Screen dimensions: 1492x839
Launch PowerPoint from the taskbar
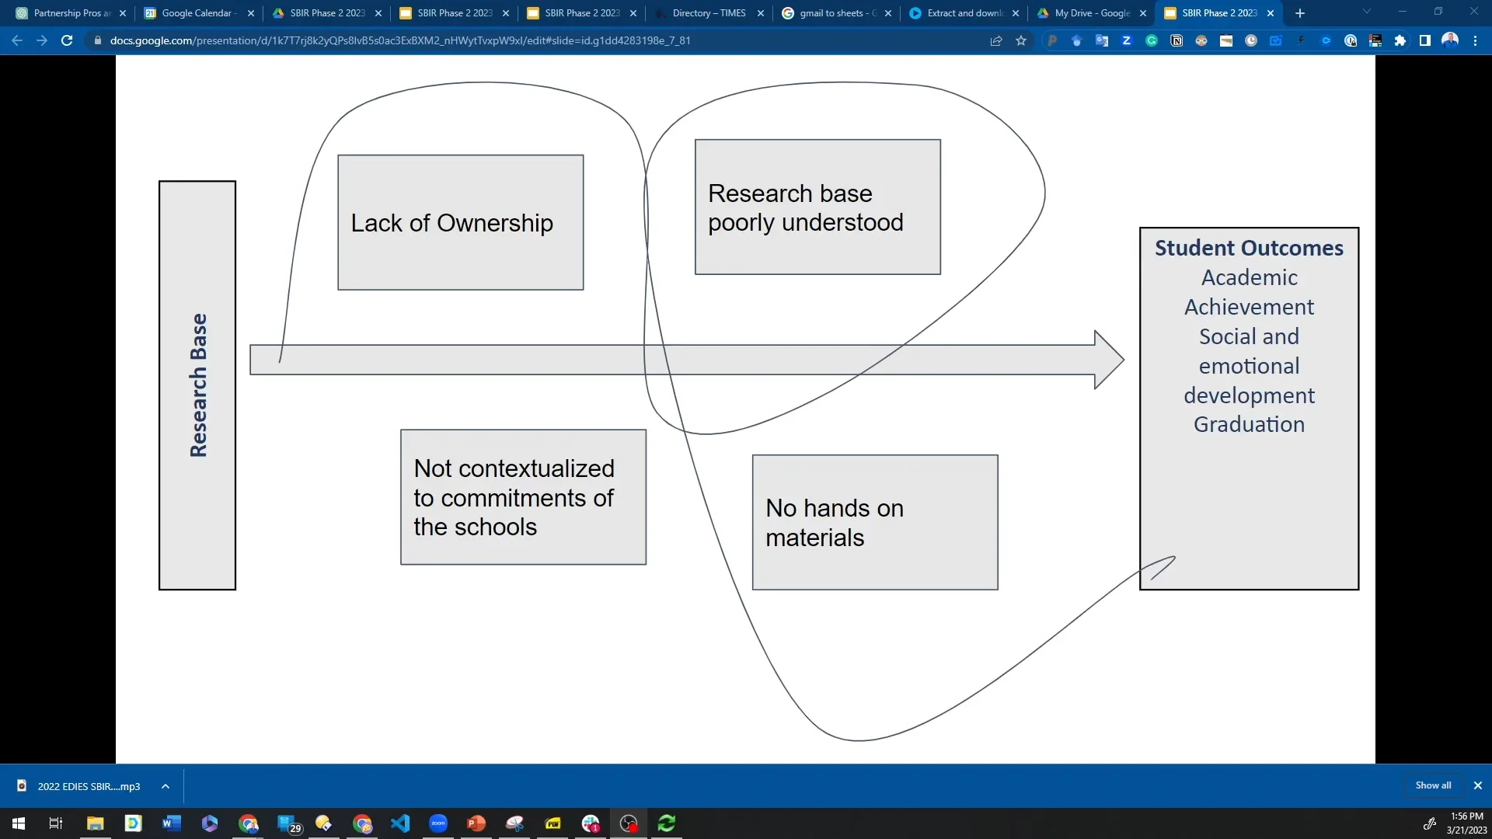pos(476,823)
